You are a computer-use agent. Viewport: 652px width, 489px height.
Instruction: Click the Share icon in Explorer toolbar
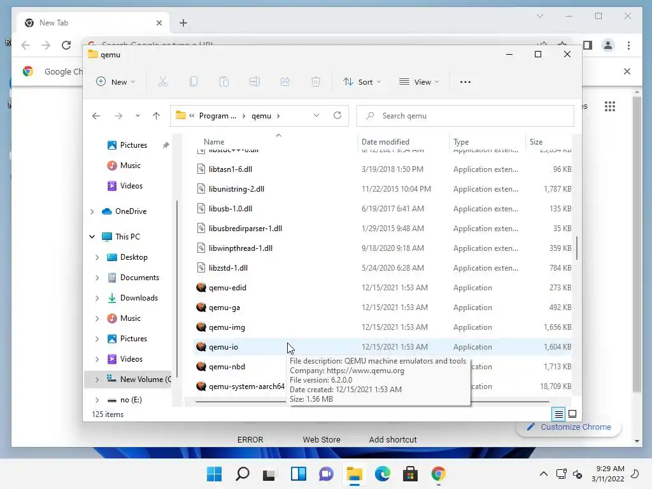285,82
